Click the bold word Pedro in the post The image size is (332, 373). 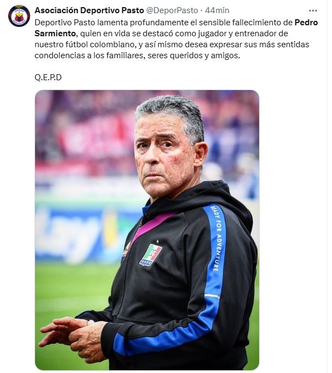click(306, 23)
